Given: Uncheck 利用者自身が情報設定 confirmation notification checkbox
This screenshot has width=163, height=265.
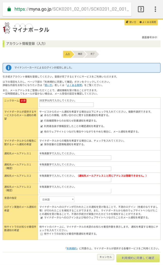Looking at the screenshot, I should 41,126.
